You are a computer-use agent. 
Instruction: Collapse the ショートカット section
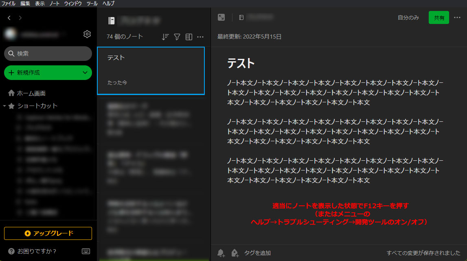coord(5,106)
